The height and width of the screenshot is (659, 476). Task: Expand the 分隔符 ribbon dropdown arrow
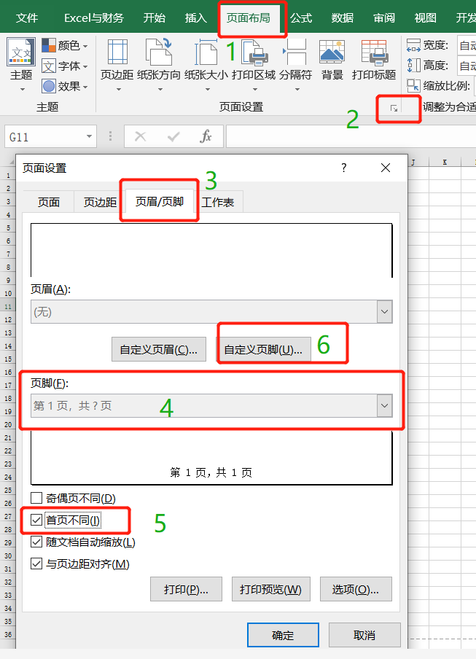coord(297,90)
